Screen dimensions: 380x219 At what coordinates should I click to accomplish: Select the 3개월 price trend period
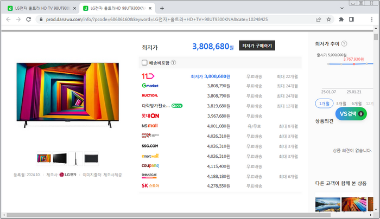tap(341, 104)
